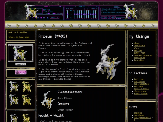163x122 pixels.
Task: Click the "my things" heading
Action: pyautogui.click(x=139, y=36)
